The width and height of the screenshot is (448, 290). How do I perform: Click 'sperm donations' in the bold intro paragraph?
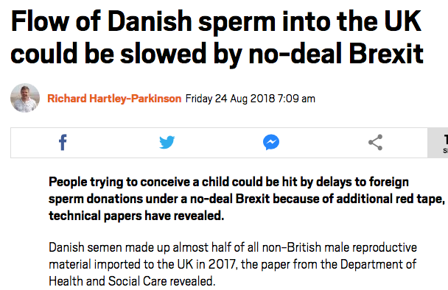point(96,199)
